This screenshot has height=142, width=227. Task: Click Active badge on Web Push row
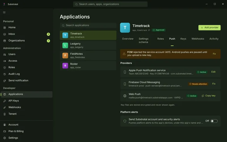192,96
